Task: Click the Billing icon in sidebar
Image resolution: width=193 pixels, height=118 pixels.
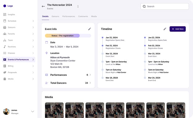Action: [x=5, y=66]
